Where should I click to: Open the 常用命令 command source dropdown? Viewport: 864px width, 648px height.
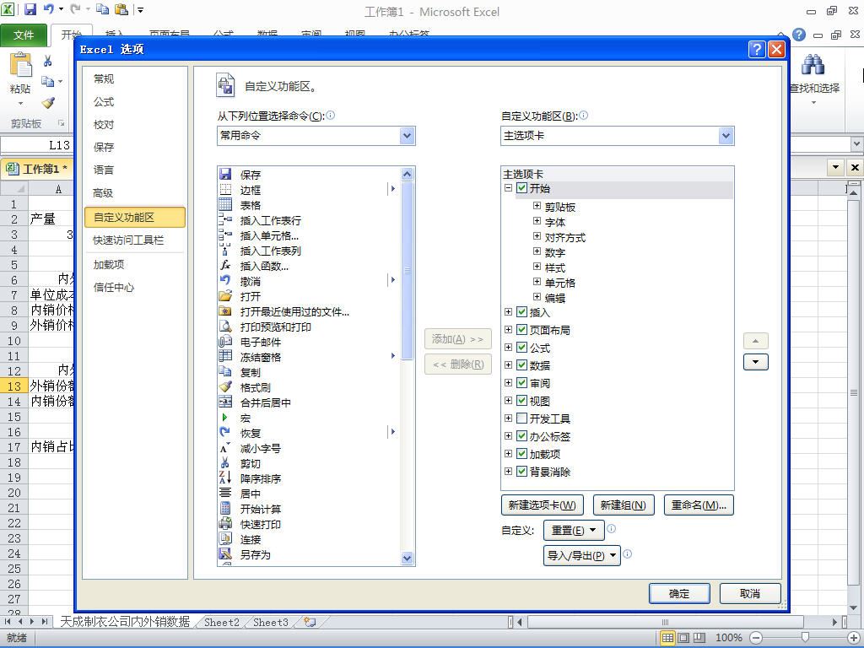[407, 136]
